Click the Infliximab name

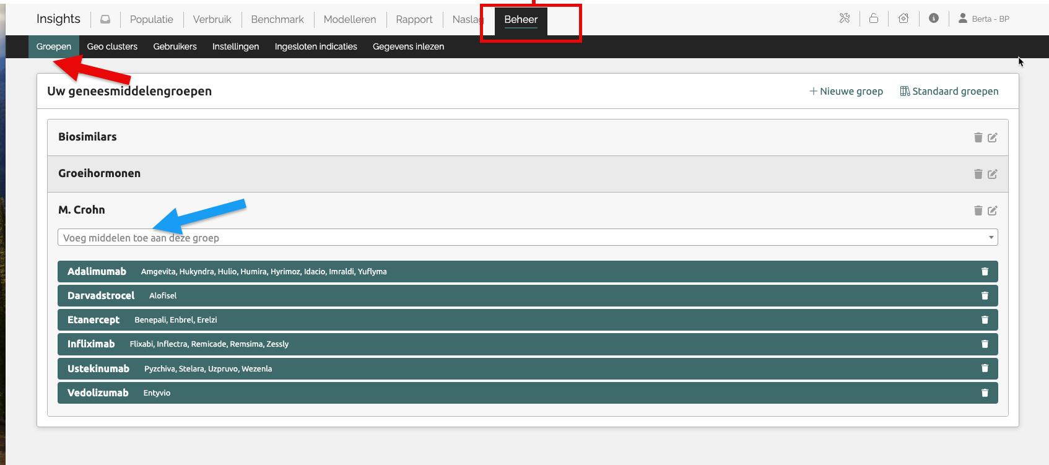(x=91, y=344)
